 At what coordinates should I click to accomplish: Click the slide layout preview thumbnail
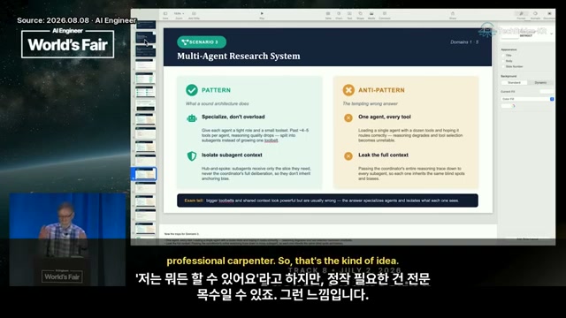509,34
